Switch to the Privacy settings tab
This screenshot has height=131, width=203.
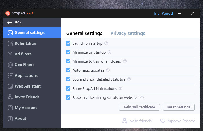[128, 33]
